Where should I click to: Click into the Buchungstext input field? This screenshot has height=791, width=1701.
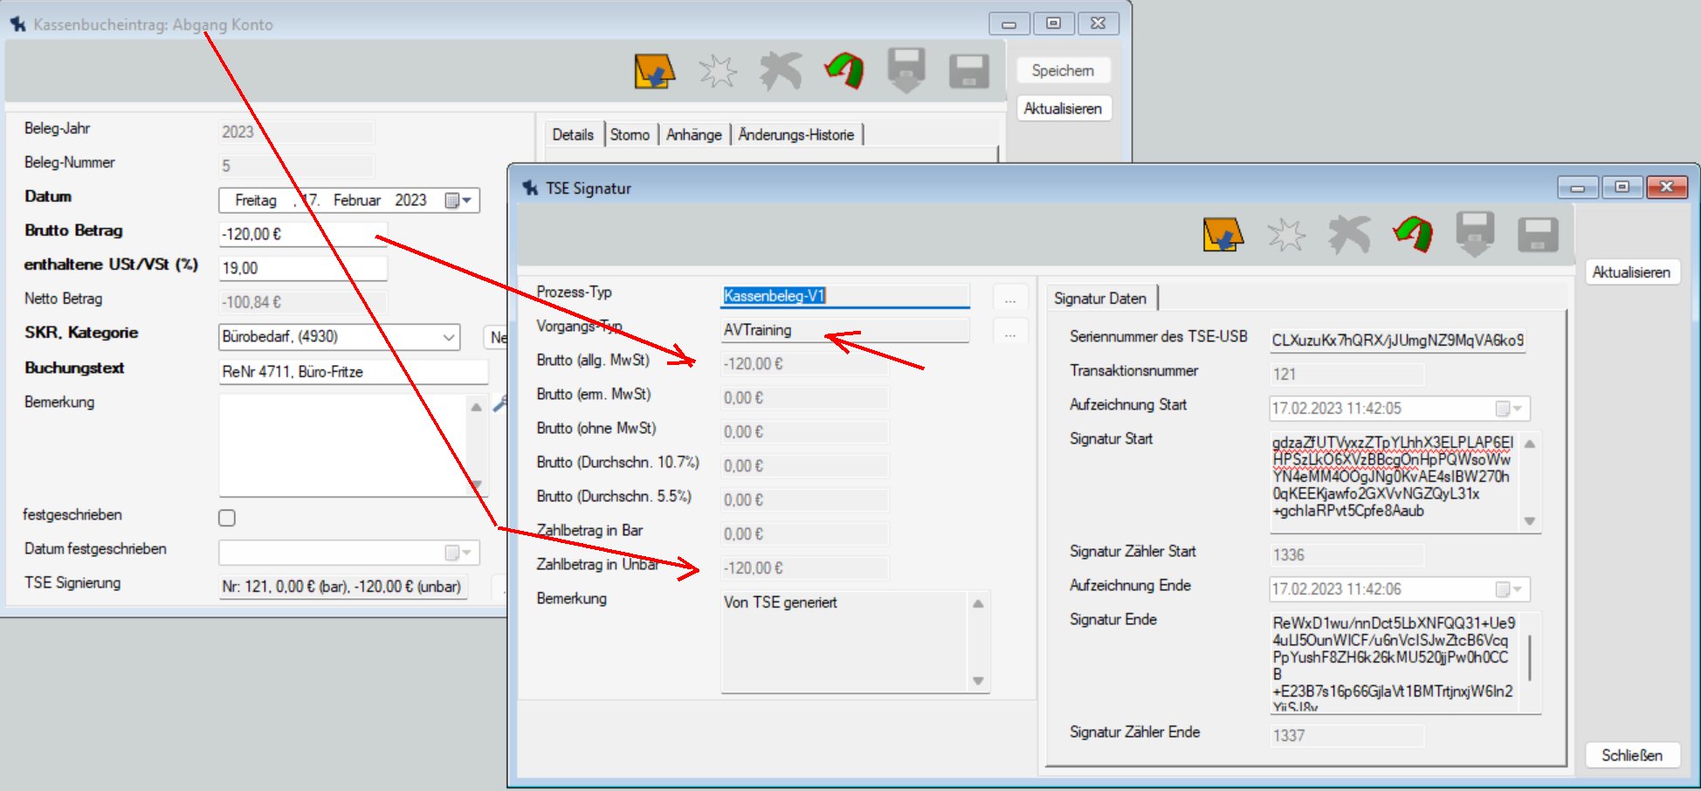[x=353, y=372]
